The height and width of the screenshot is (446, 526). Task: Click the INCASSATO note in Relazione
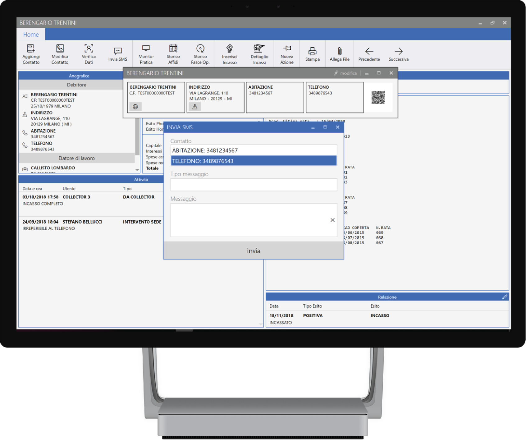pyautogui.click(x=281, y=322)
